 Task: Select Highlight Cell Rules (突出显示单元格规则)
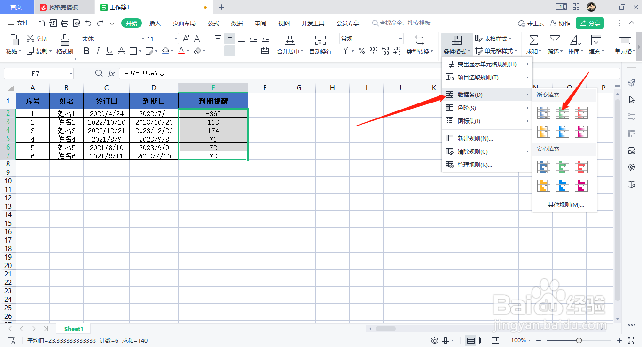coord(486,64)
